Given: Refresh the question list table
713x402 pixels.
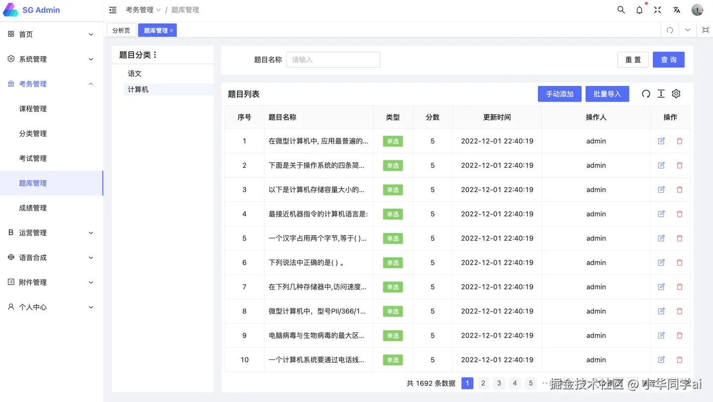Looking at the screenshot, I should (646, 94).
